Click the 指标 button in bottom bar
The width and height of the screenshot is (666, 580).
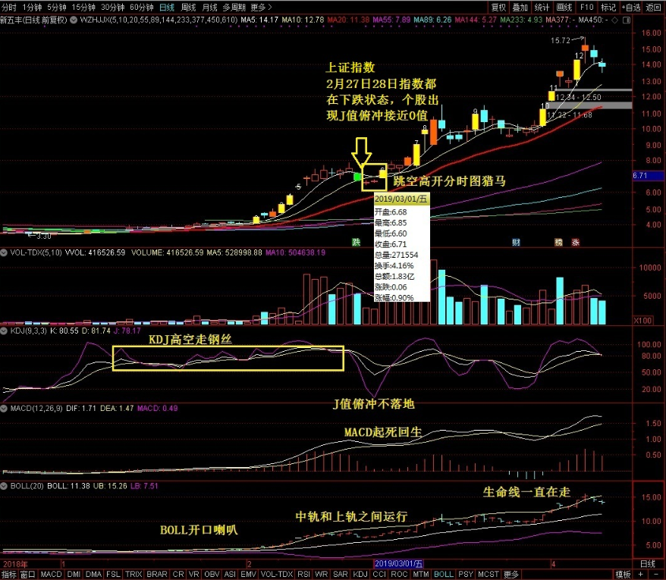9,575
